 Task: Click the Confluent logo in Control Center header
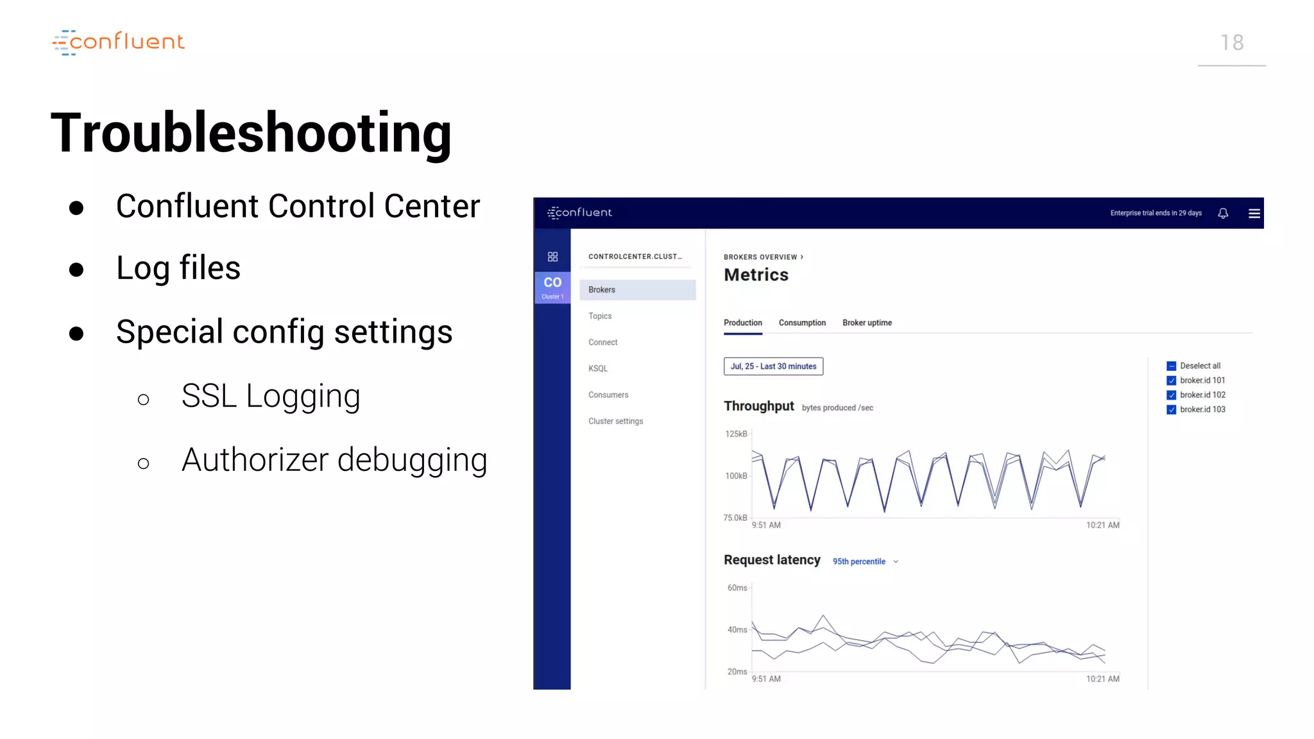tap(579, 212)
